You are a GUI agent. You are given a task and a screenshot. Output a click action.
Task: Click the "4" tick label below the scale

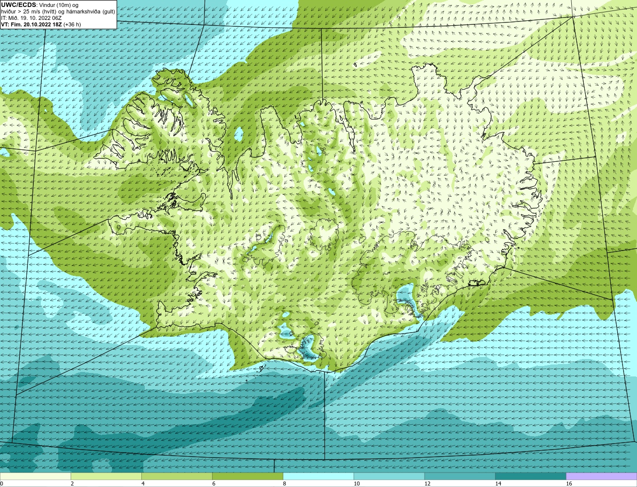pos(143,484)
